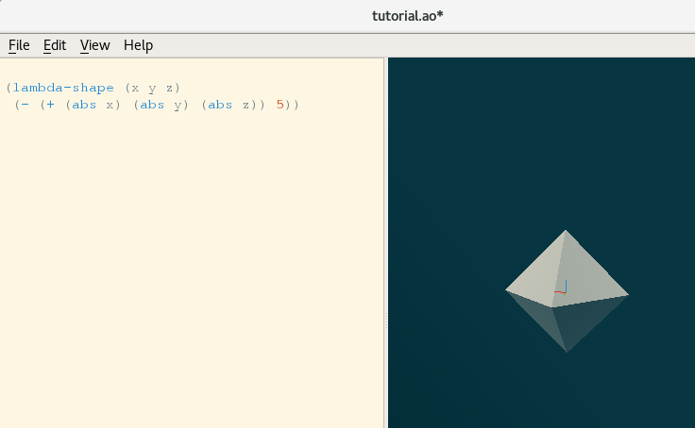Click the red axis origin marker
This screenshot has height=428, width=695.
point(563,288)
